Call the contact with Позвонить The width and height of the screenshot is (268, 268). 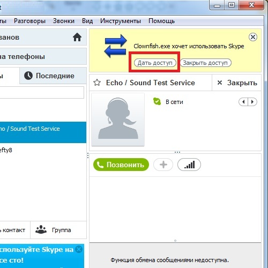click(121, 165)
